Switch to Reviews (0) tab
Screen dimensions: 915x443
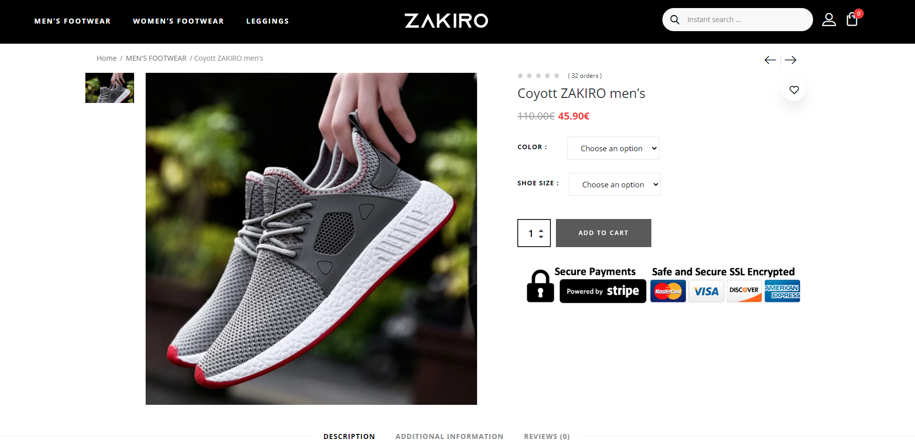click(547, 436)
